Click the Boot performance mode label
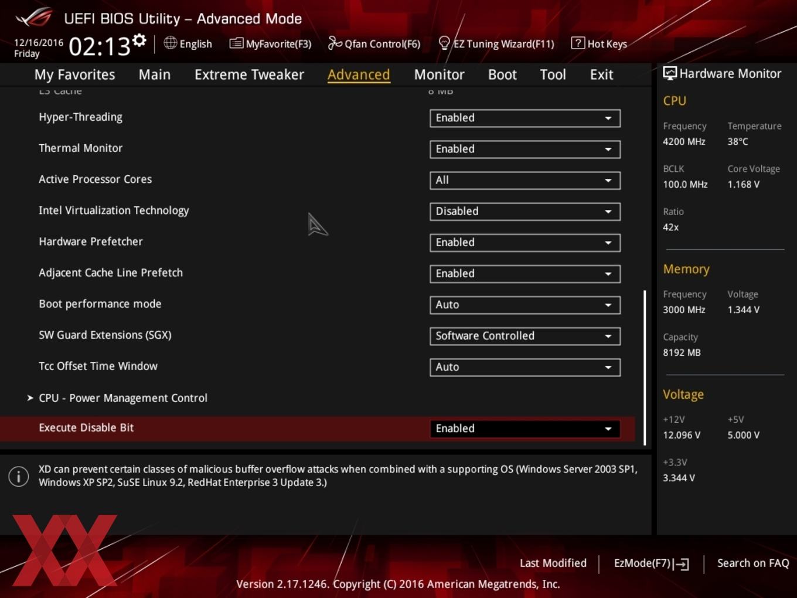This screenshot has width=797, height=598. tap(100, 304)
